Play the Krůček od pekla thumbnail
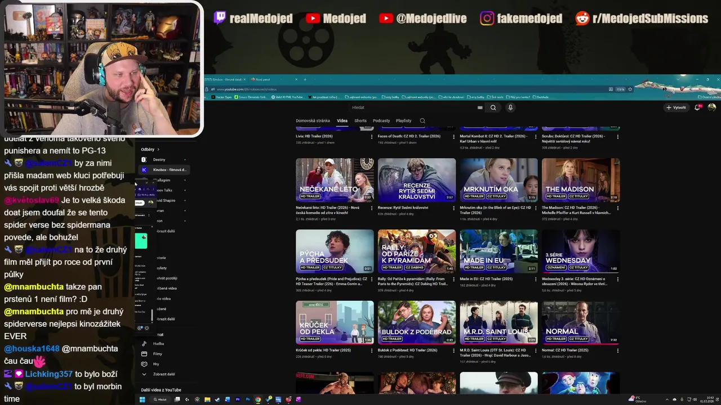Screen dimensions: 721x405 coord(335,322)
